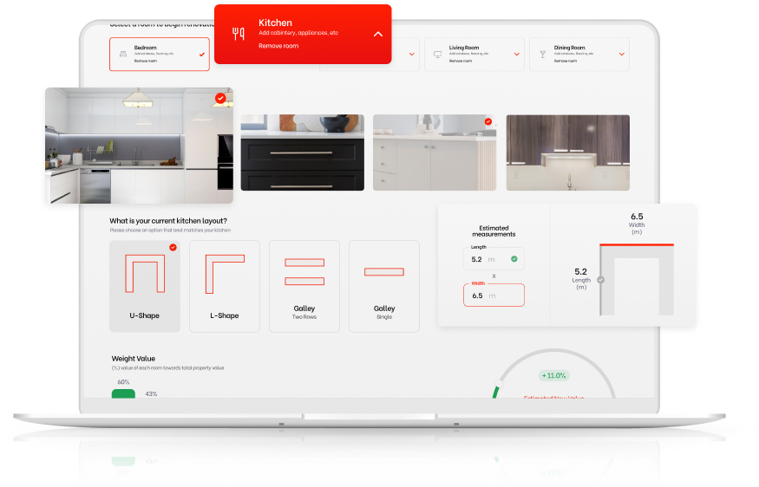This screenshot has width=759, height=487.
Task: Click the length handle on kitchen diagram
Action: (600, 280)
